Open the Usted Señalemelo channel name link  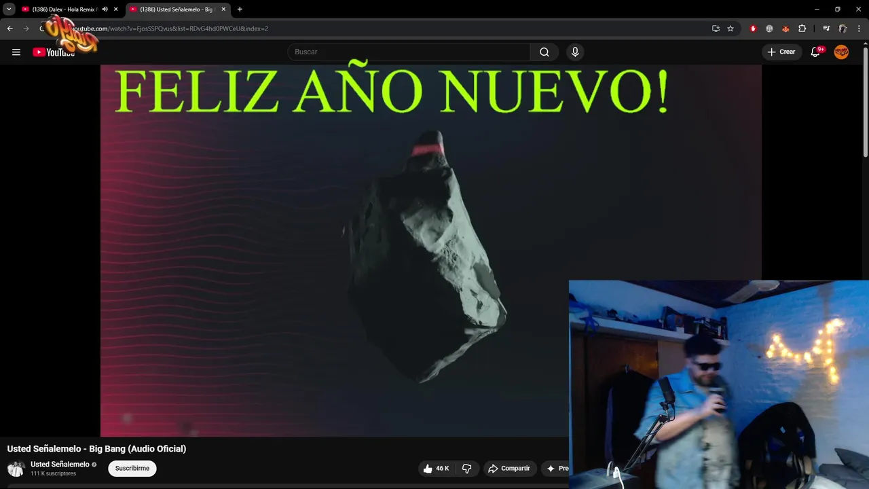pyautogui.click(x=60, y=465)
